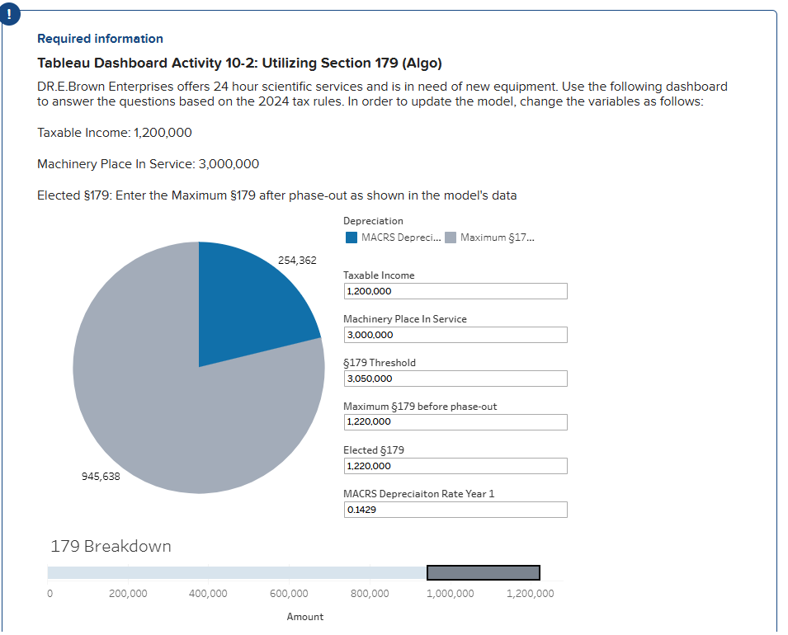Select the MACRS Depreciation legend swatch
The height and width of the screenshot is (635, 788).
[350, 238]
